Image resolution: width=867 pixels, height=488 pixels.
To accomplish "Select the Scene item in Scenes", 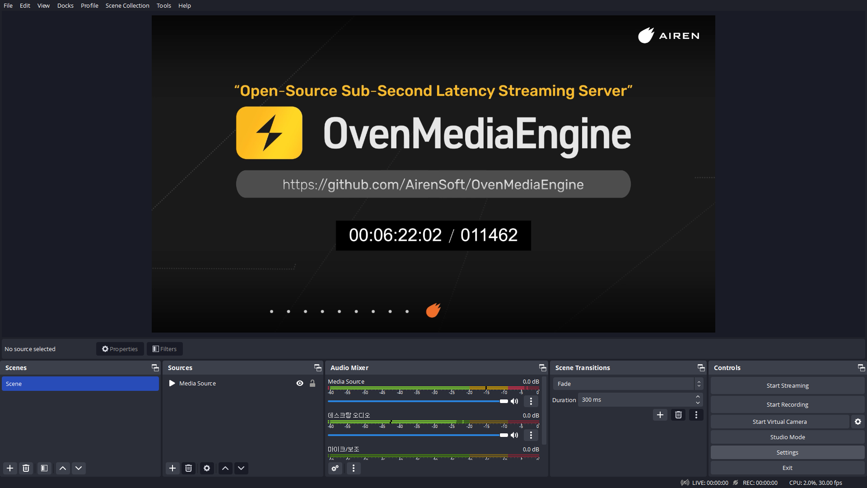I will coord(80,384).
